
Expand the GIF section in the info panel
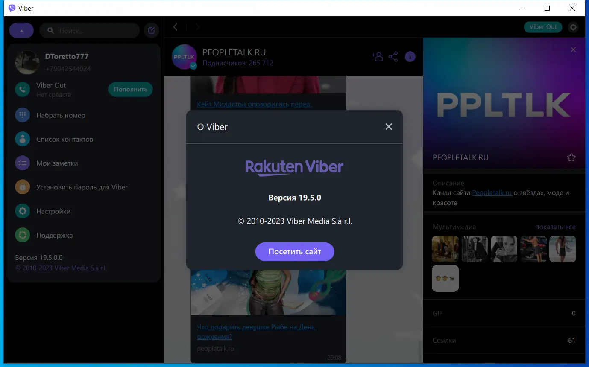coord(504,313)
